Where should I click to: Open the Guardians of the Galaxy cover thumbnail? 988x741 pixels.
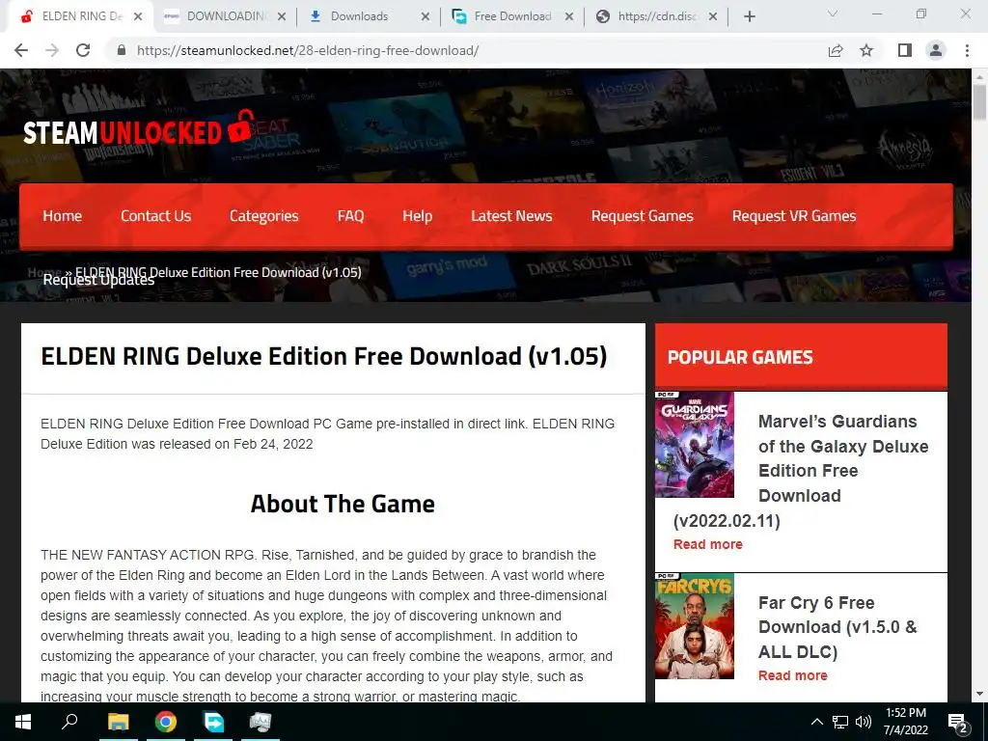point(695,444)
